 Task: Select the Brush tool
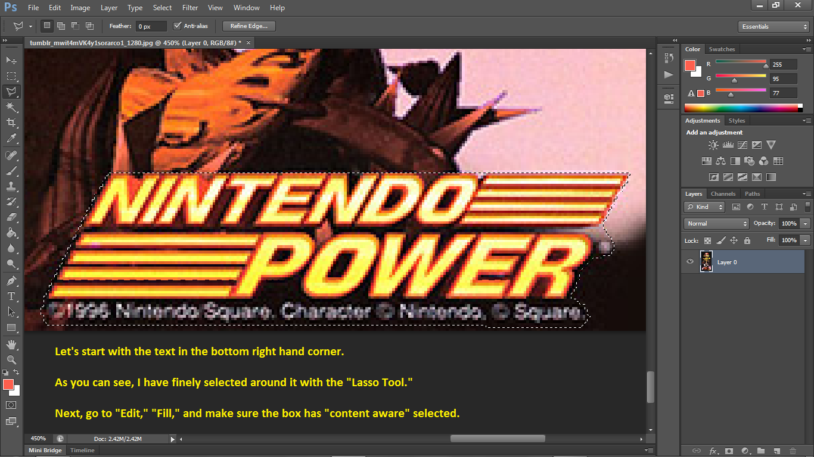point(11,171)
